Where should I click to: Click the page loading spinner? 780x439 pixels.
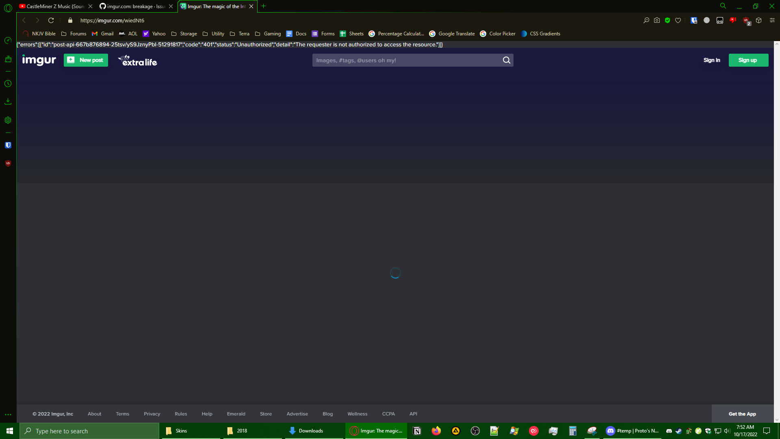395,273
